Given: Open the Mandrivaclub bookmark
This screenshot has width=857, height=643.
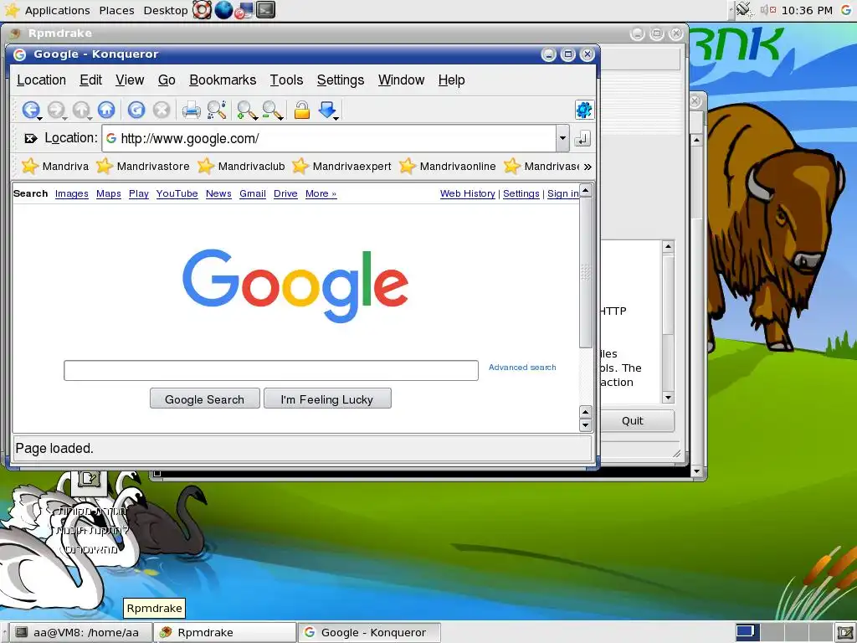Looking at the screenshot, I should pos(241,167).
